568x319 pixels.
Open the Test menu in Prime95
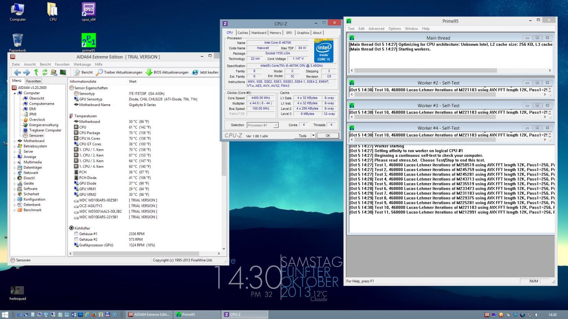tap(351, 29)
